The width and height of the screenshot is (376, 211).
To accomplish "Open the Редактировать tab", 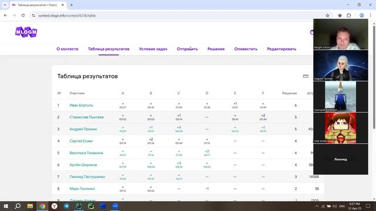I will pos(281,49).
